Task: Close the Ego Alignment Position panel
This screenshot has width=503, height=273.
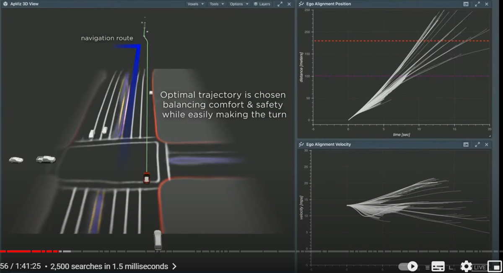Action: click(x=487, y=4)
